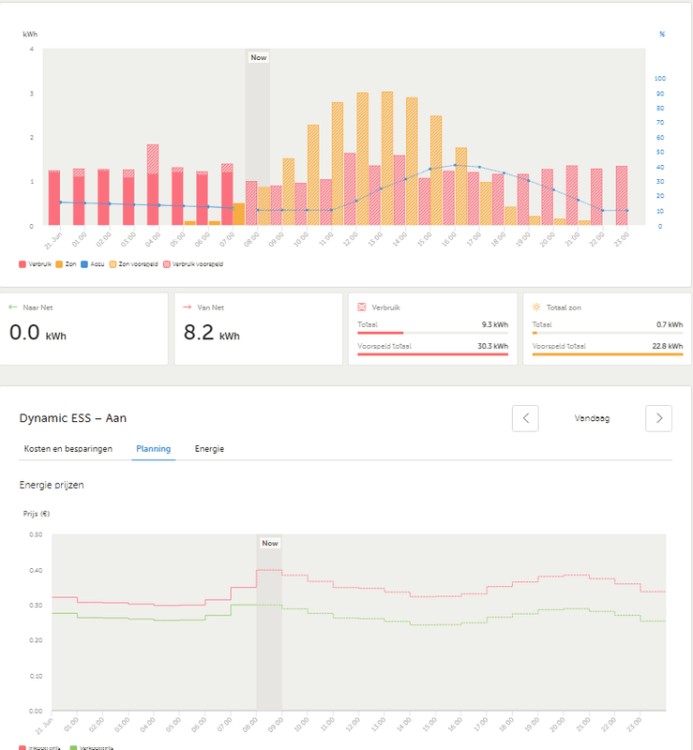Click the 13:00 forecast solar bar
This screenshot has height=750, width=693.
pos(387,158)
